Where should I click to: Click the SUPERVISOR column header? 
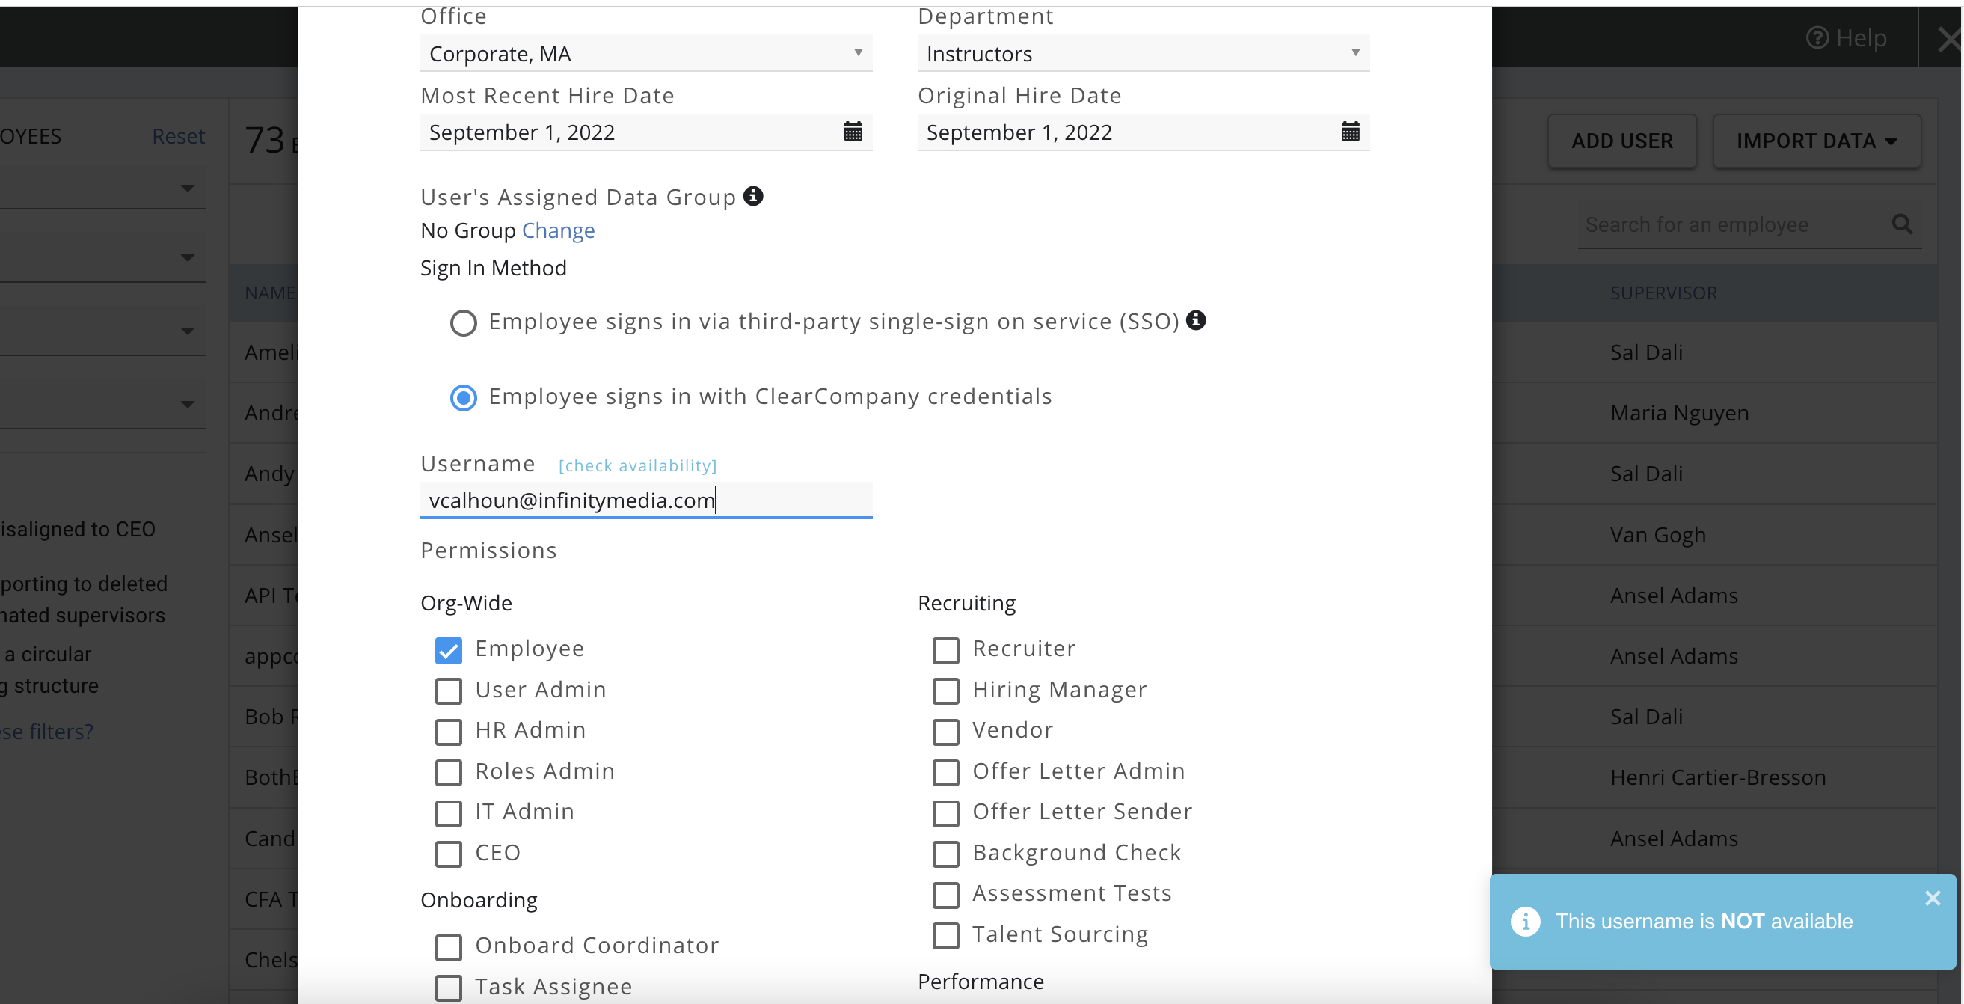(x=1663, y=293)
